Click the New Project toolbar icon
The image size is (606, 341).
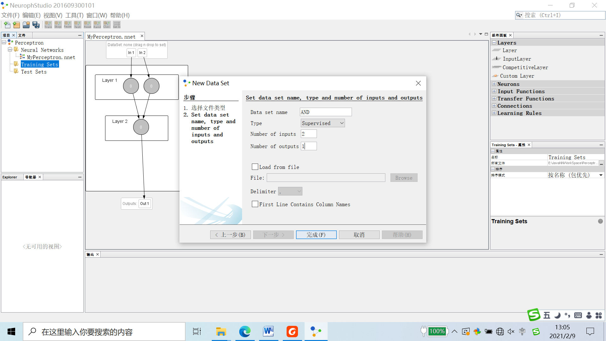16,25
